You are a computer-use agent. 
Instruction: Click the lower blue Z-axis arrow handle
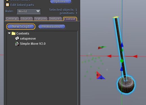point(121,68)
